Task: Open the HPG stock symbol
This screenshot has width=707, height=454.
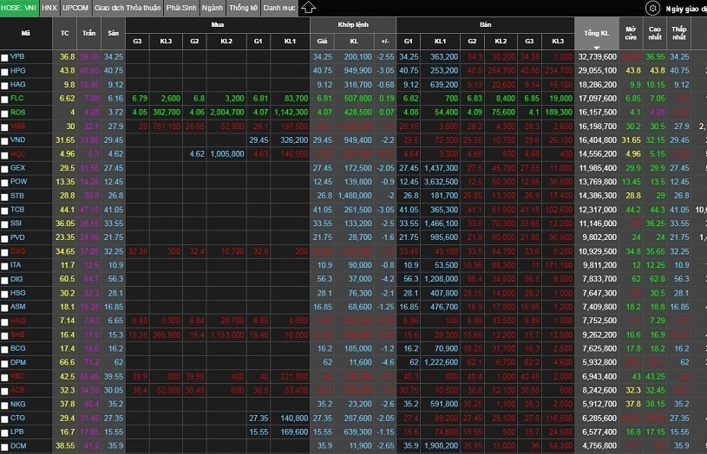Action: [18, 70]
